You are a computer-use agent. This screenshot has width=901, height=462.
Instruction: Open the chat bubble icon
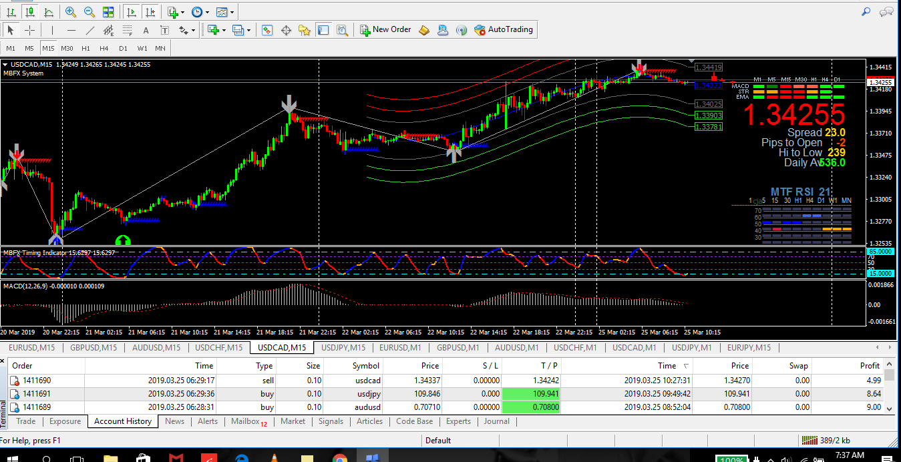coord(886,11)
